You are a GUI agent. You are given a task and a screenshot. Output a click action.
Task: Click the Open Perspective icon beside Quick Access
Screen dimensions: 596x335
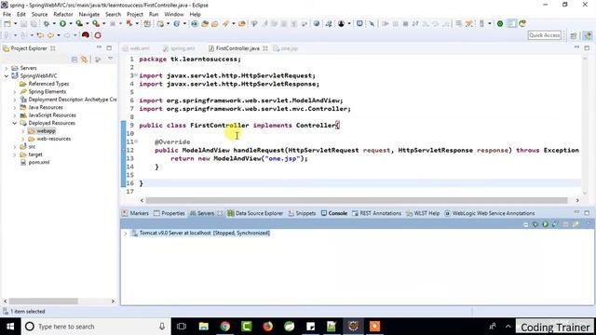pyautogui.click(x=574, y=35)
